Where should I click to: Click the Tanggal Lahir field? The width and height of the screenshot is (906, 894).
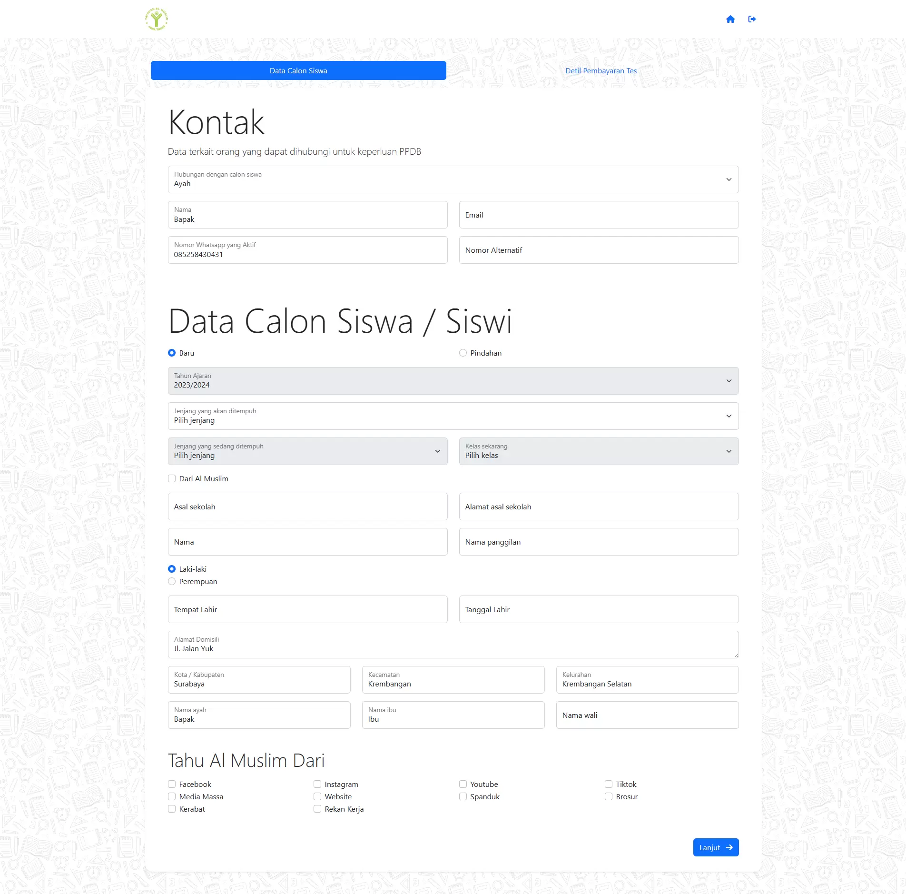pyautogui.click(x=599, y=609)
